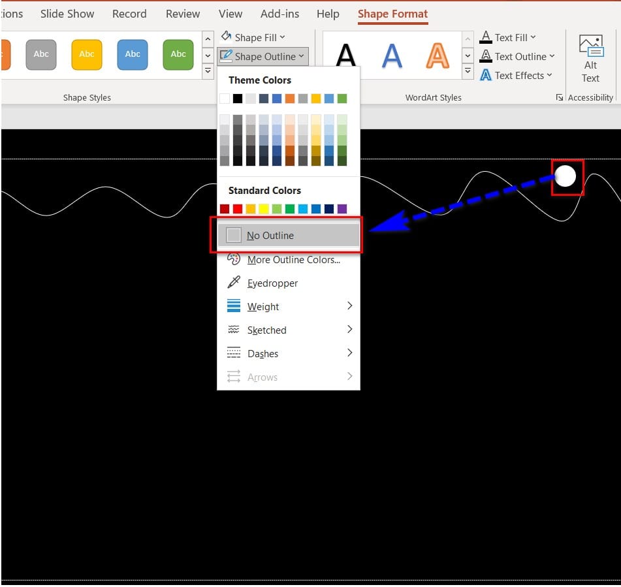Open the Sketched submenu arrow

coord(350,329)
